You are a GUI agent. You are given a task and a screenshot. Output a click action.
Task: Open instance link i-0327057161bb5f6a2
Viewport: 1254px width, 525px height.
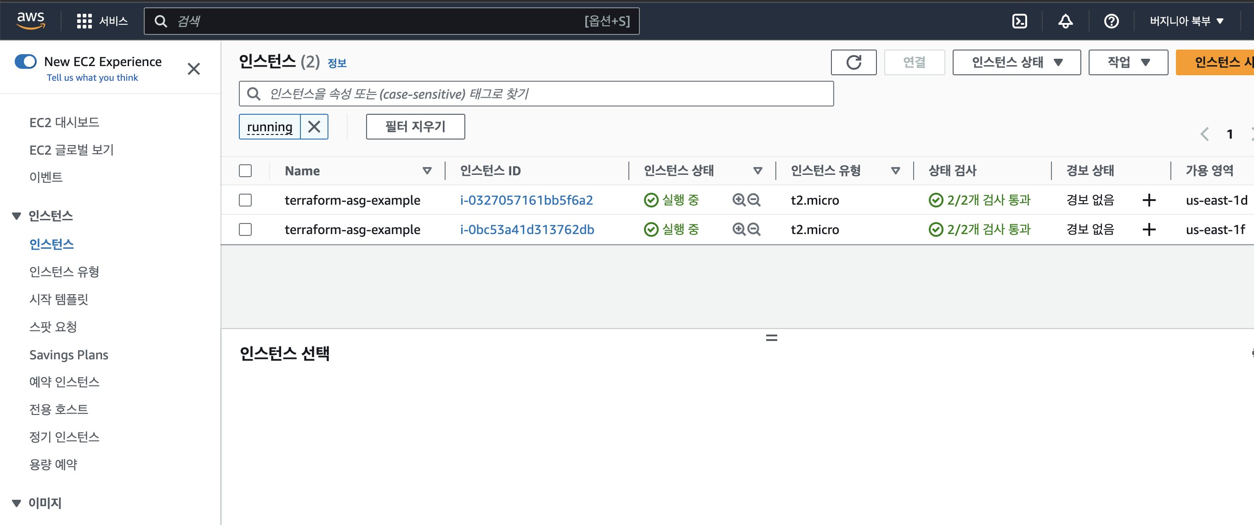tap(526, 200)
